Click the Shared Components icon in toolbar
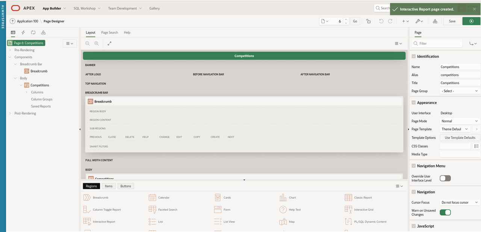 tap(435, 21)
